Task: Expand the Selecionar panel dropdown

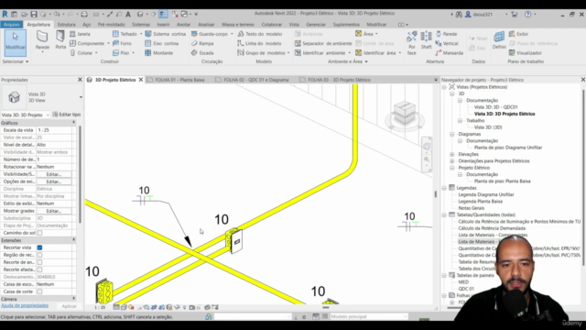Action: (x=27, y=61)
